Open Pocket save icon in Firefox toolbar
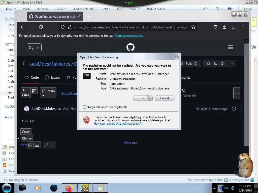Image resolution: width=258 pixels, height=193 pixels. point(215,27)
